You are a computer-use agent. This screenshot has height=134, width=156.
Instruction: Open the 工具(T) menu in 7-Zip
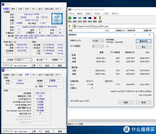click(x=106, y=13)
